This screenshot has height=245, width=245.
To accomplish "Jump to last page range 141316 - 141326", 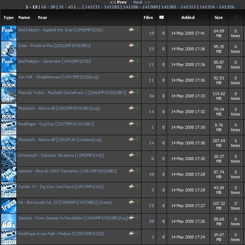I will [217, 7].
